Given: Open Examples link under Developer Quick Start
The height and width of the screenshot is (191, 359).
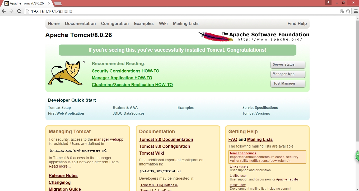Looking at the screenshot, I should point(185,107).
